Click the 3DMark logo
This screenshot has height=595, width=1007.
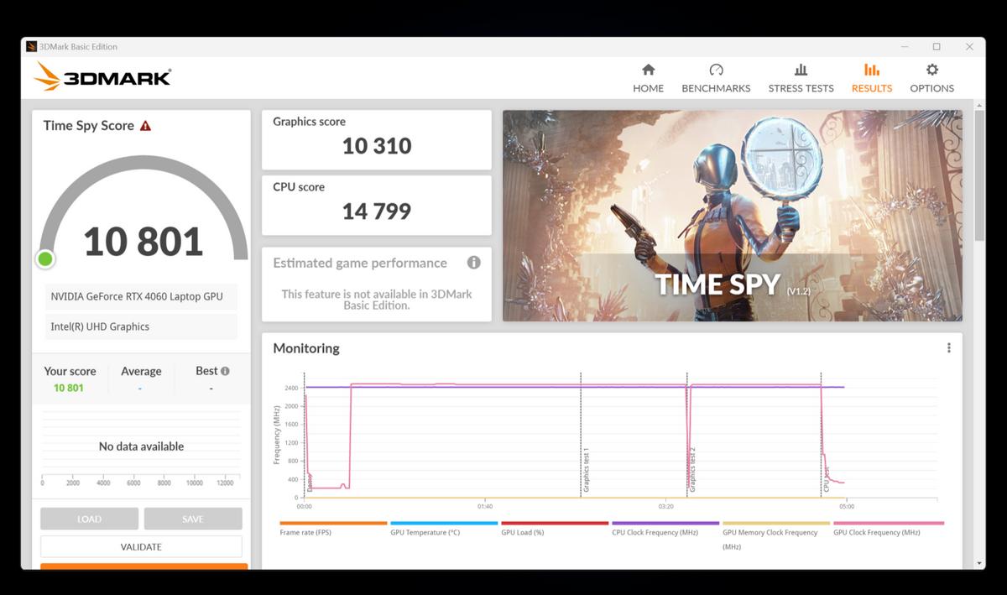pyautogui.click(x=102, y=77)
